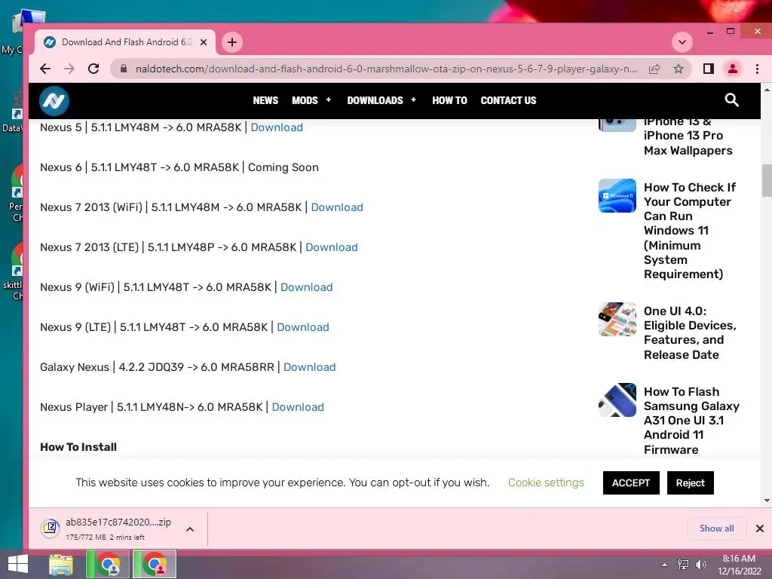772x579 pixels.
Task: Close the Download And Flash Android tab
Action: pos(204,42)
